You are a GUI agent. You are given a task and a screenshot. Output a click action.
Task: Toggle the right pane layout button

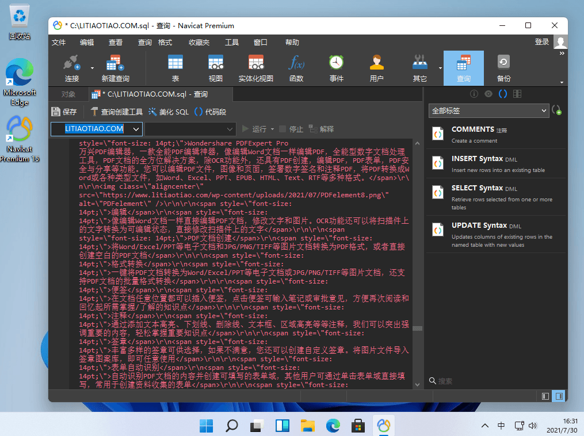click(x=559, y=396)
